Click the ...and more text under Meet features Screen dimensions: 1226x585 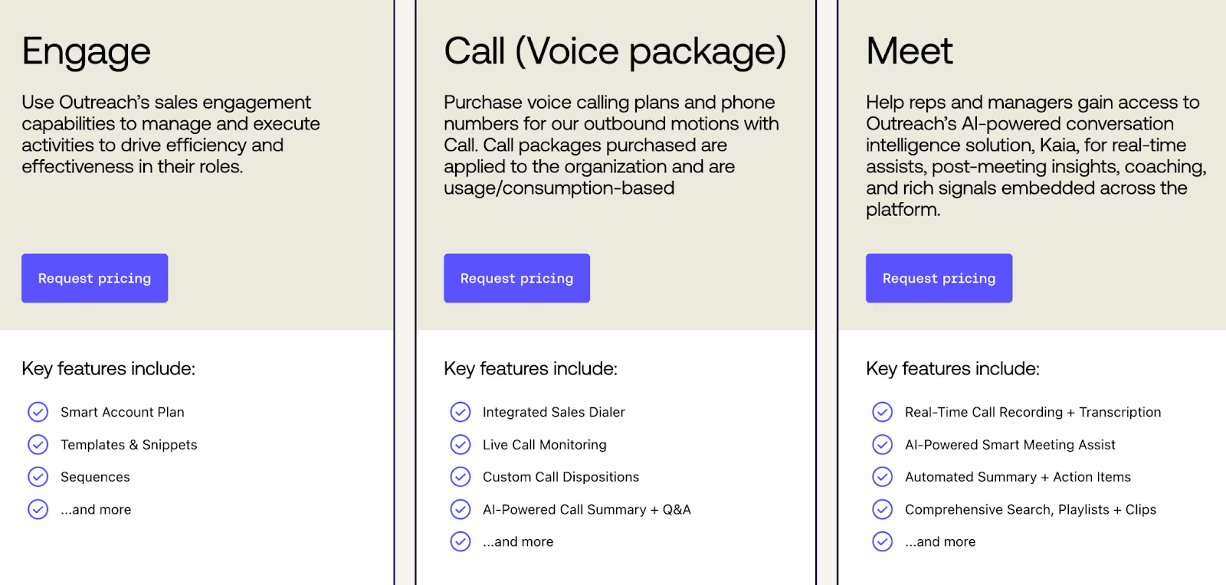(x=940, y=542)
